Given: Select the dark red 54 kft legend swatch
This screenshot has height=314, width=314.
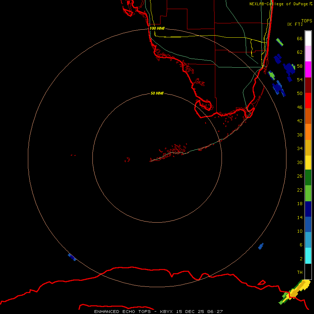Looking at the screenshot, I should [x=308, y=85].
